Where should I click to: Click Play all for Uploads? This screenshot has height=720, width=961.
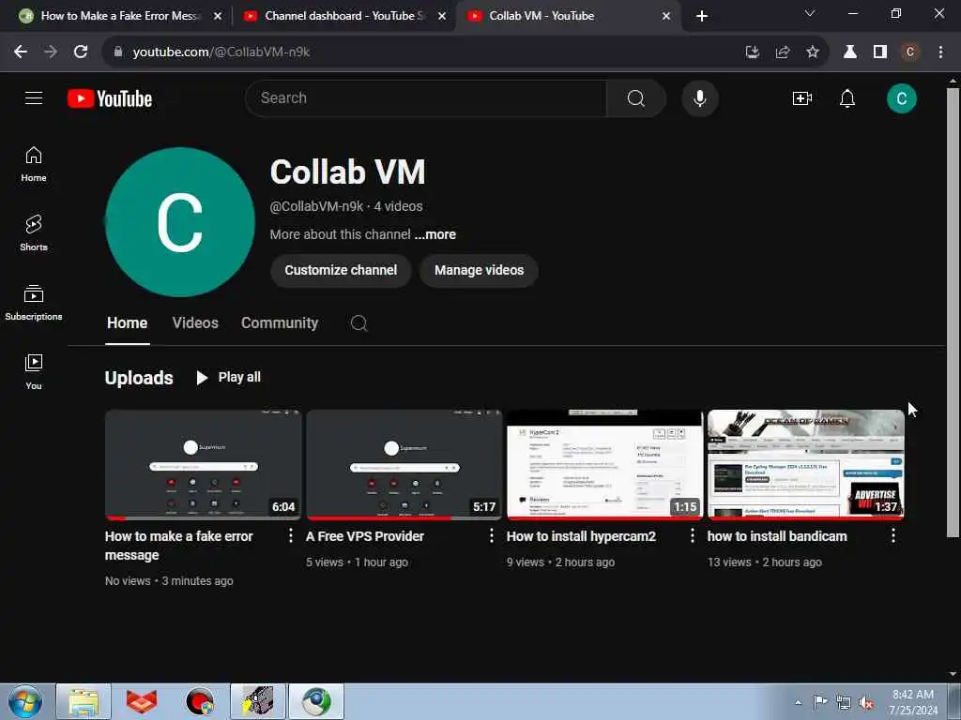tap(228, 377)
